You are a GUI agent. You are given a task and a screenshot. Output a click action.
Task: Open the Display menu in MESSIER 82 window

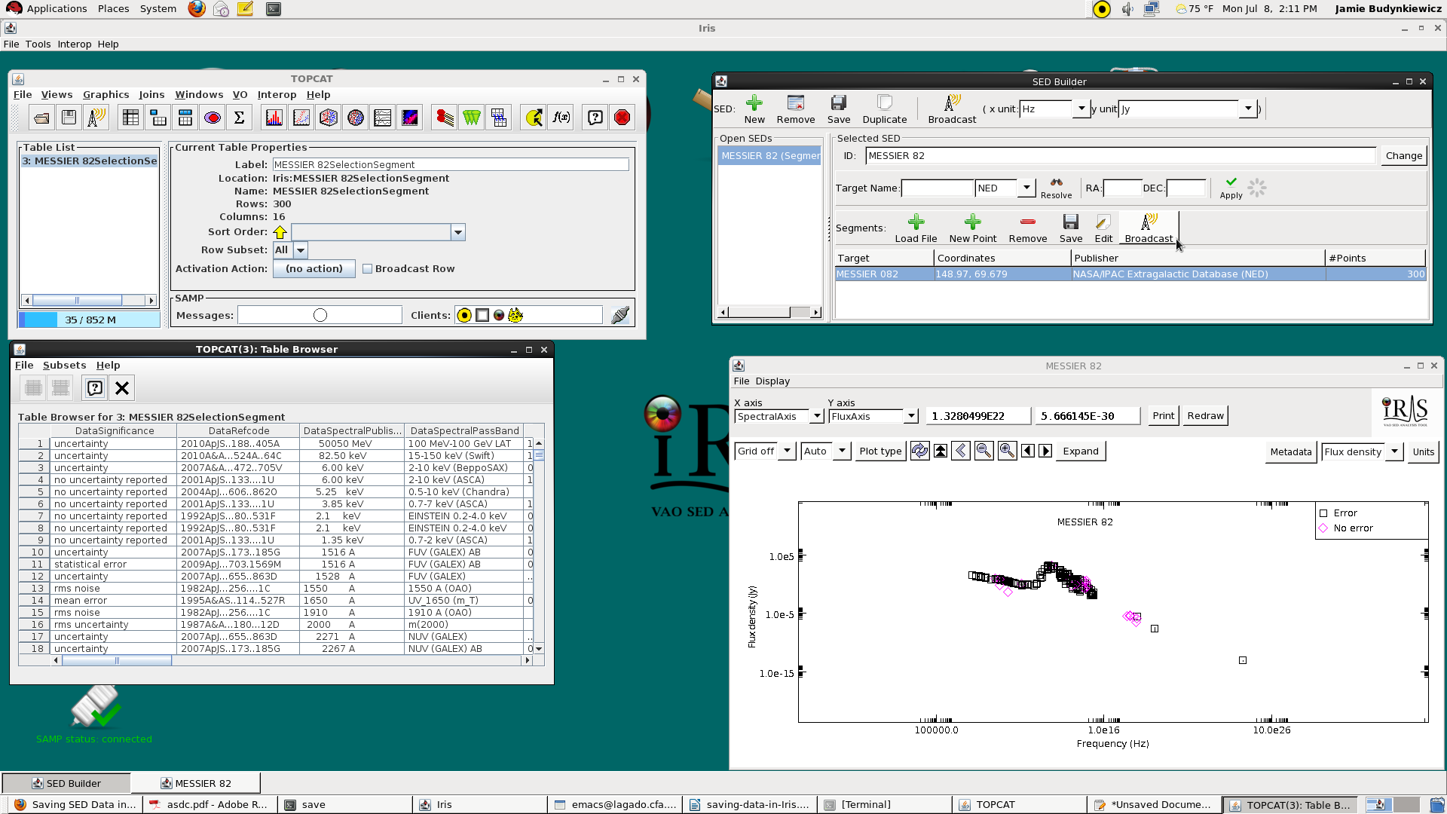click(x=772, y=381)
